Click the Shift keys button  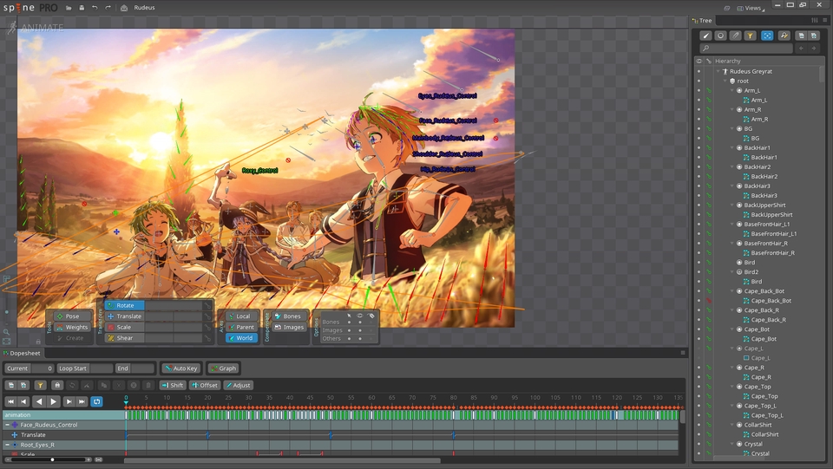pos(172,385)
